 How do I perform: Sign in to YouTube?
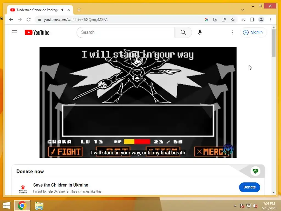(253, 32)
